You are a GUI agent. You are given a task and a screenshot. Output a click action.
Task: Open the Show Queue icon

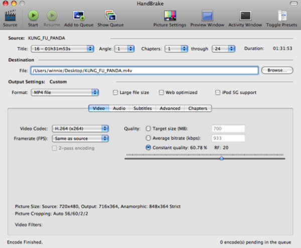[110, 16]
